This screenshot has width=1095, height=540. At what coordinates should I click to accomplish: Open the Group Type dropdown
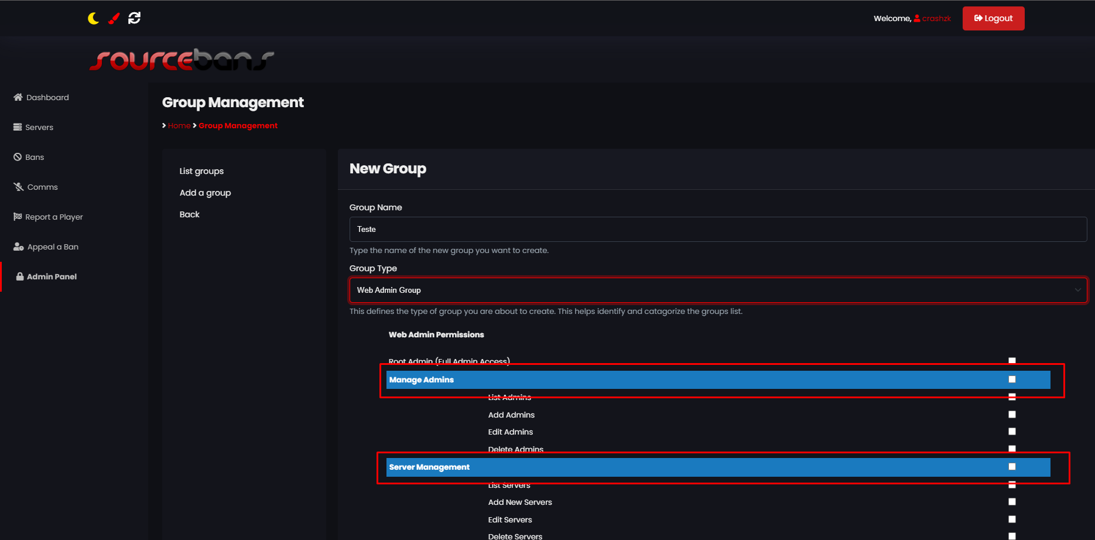pos(718,290)
